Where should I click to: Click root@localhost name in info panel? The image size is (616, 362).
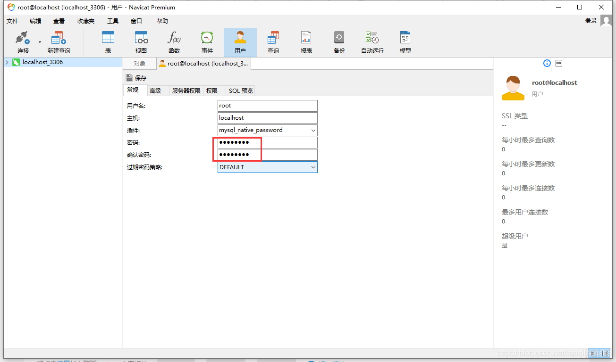pyautogui.click(x=555, y=82)
